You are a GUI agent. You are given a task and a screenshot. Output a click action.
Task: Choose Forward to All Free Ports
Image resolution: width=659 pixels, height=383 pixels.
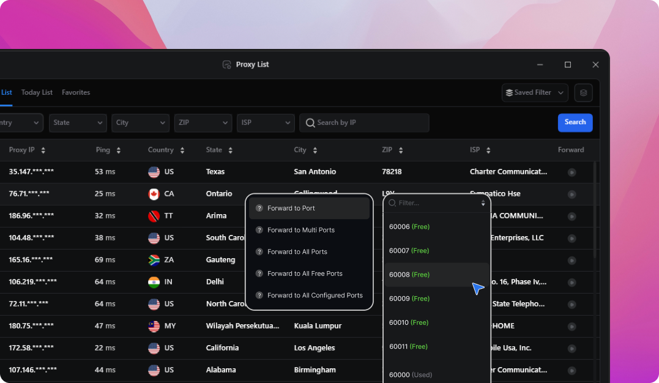(310, 273)
